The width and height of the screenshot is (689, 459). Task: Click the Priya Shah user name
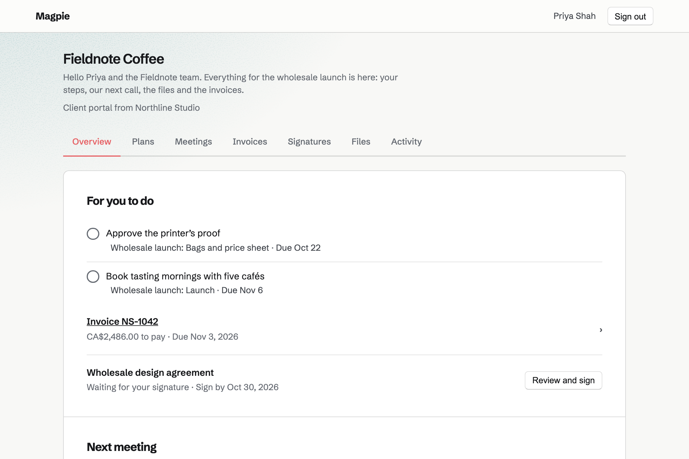click(574, 16)
